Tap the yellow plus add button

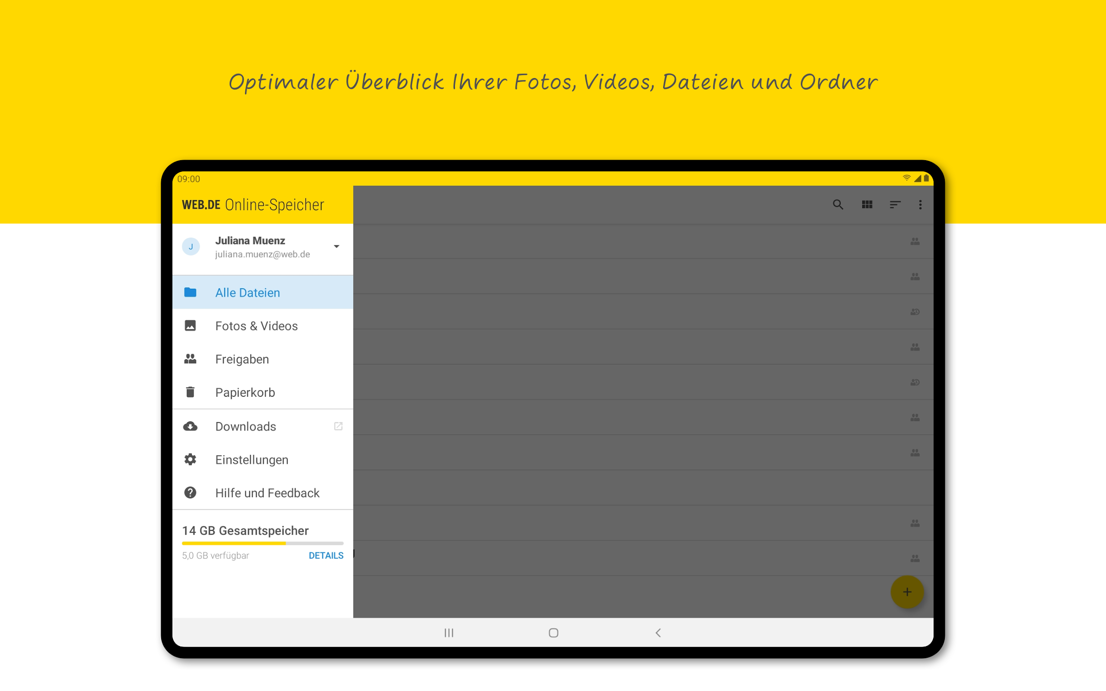(907, 592)
